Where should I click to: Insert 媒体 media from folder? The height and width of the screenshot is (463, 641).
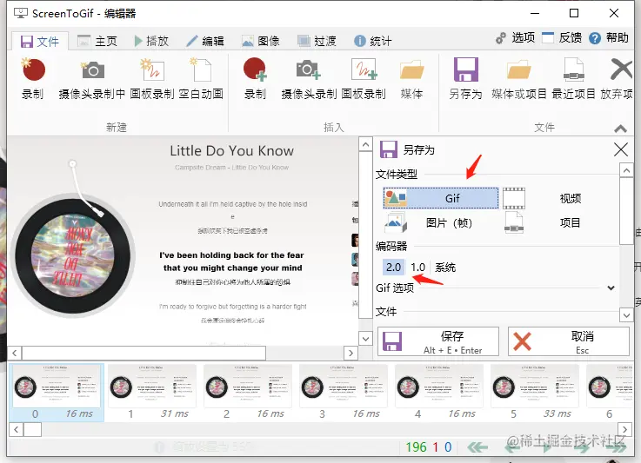point(411,79)
